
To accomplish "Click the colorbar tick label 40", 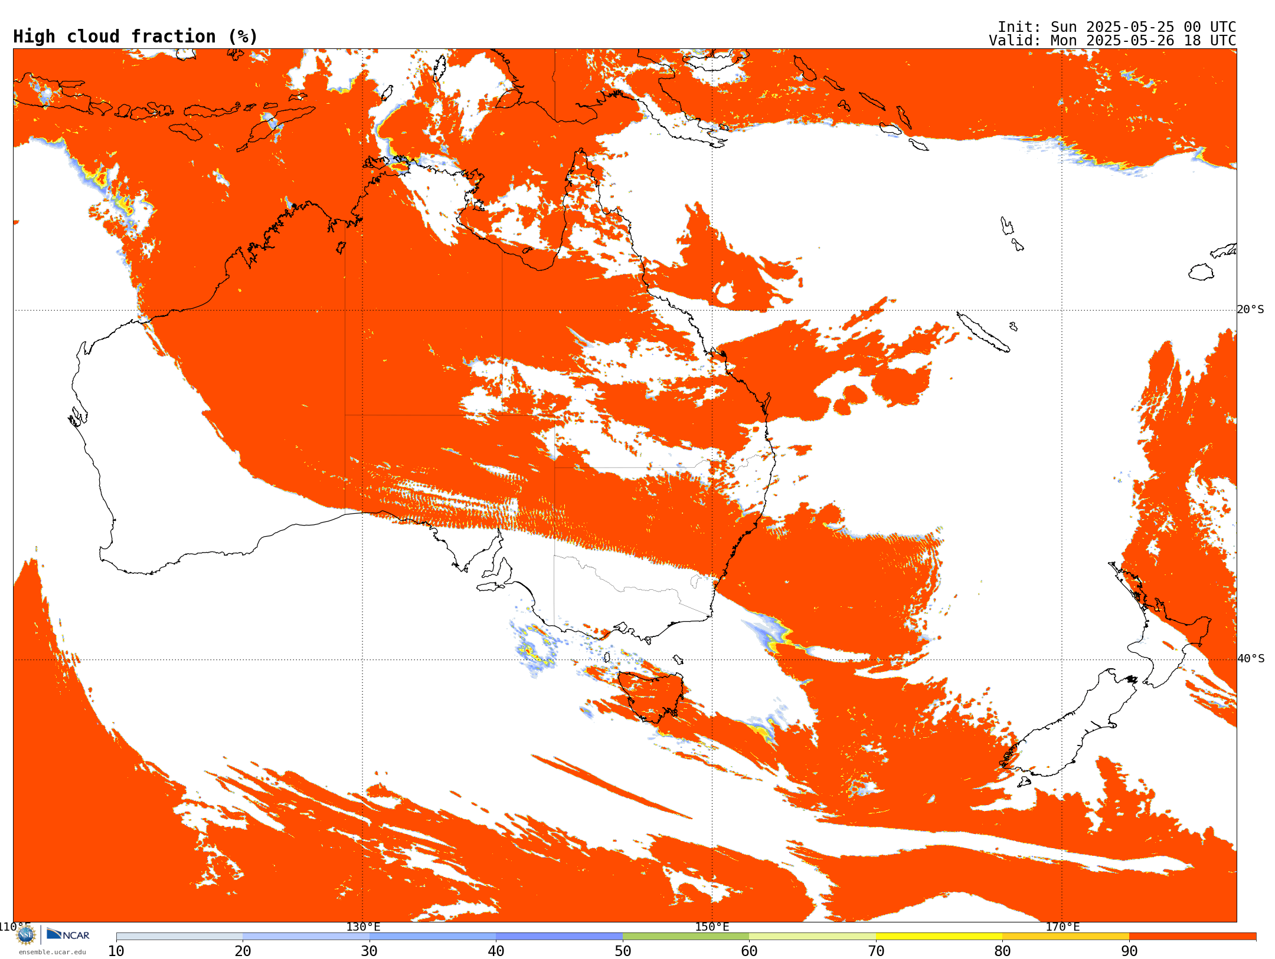I will [x=496, y=951].
